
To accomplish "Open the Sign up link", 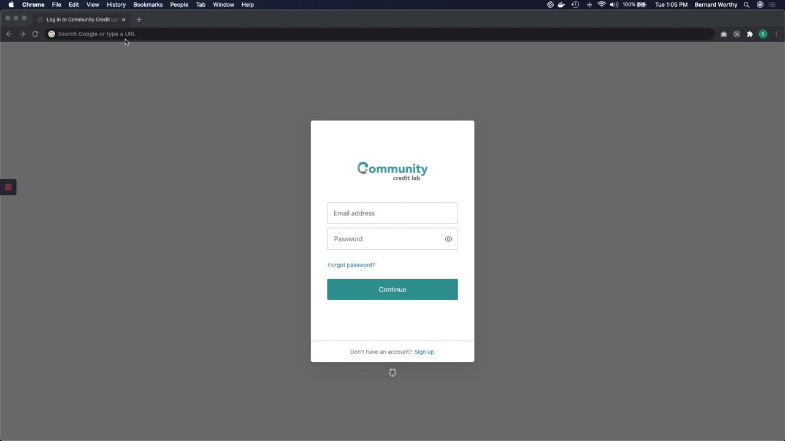I will click(424, 352).
